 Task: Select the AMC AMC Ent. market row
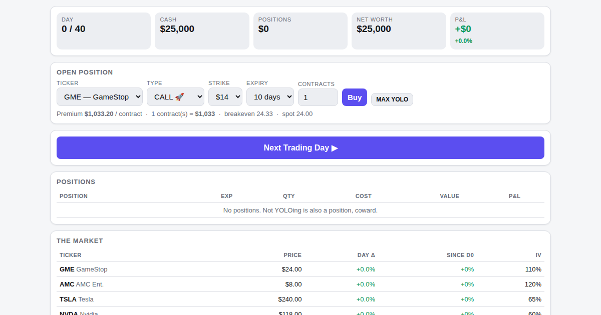(x=300, y=284)
